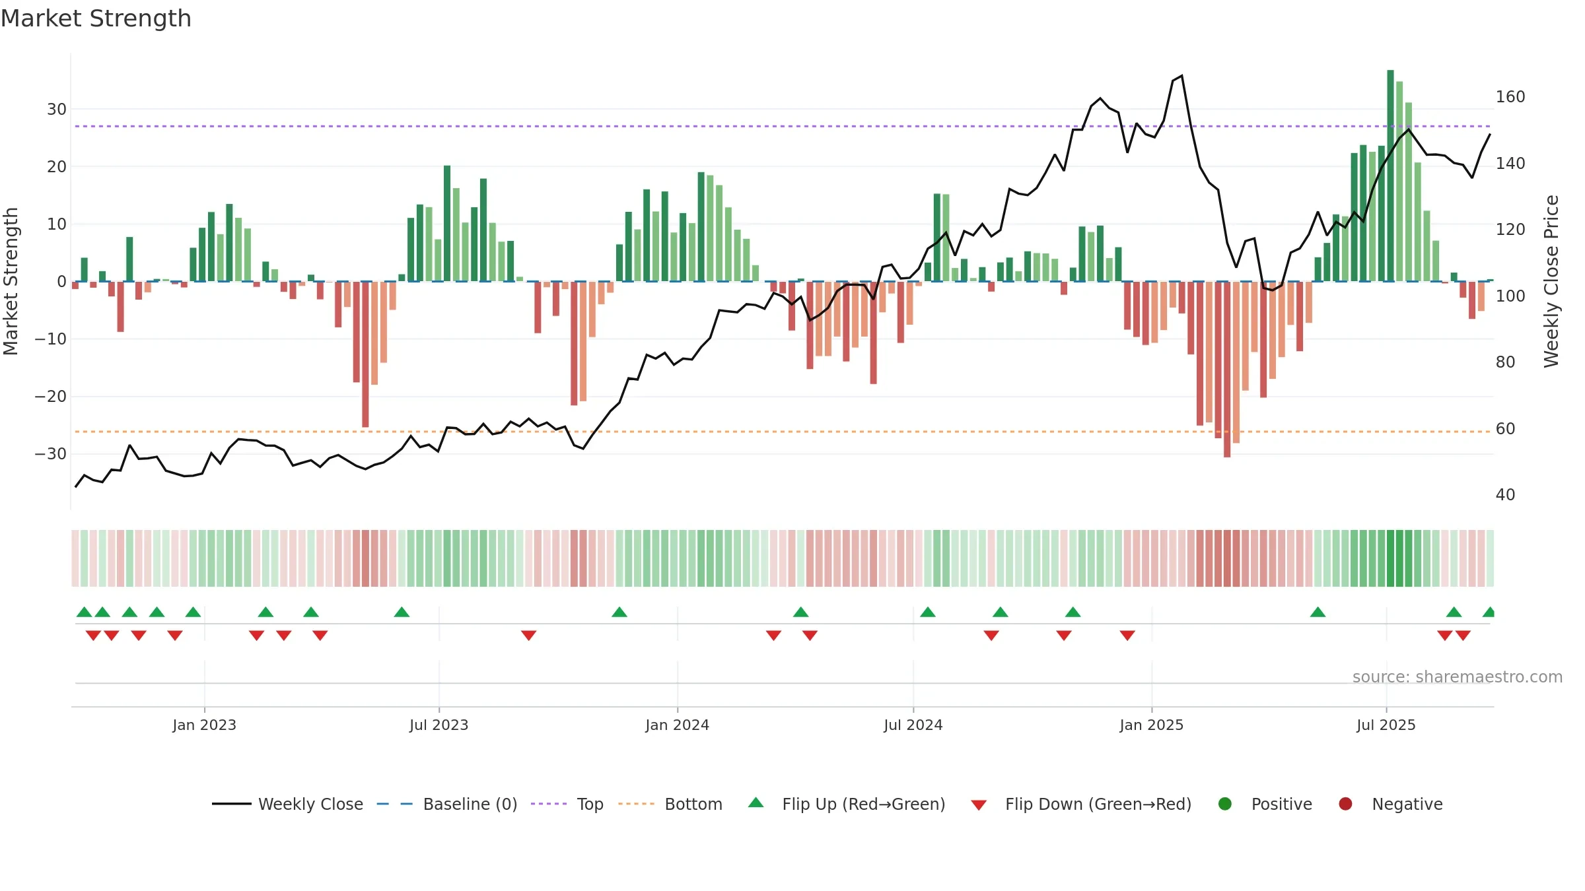Click the first Flip Up marker on the timeline
Image resolution: width=1585 pixels, height=891 pixels.
pyautogui.click(x=85, y=612)
